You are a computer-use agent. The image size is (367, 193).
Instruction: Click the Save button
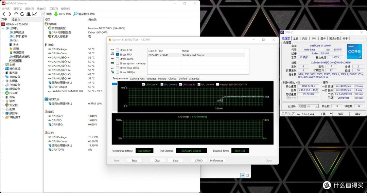point(176,161)
